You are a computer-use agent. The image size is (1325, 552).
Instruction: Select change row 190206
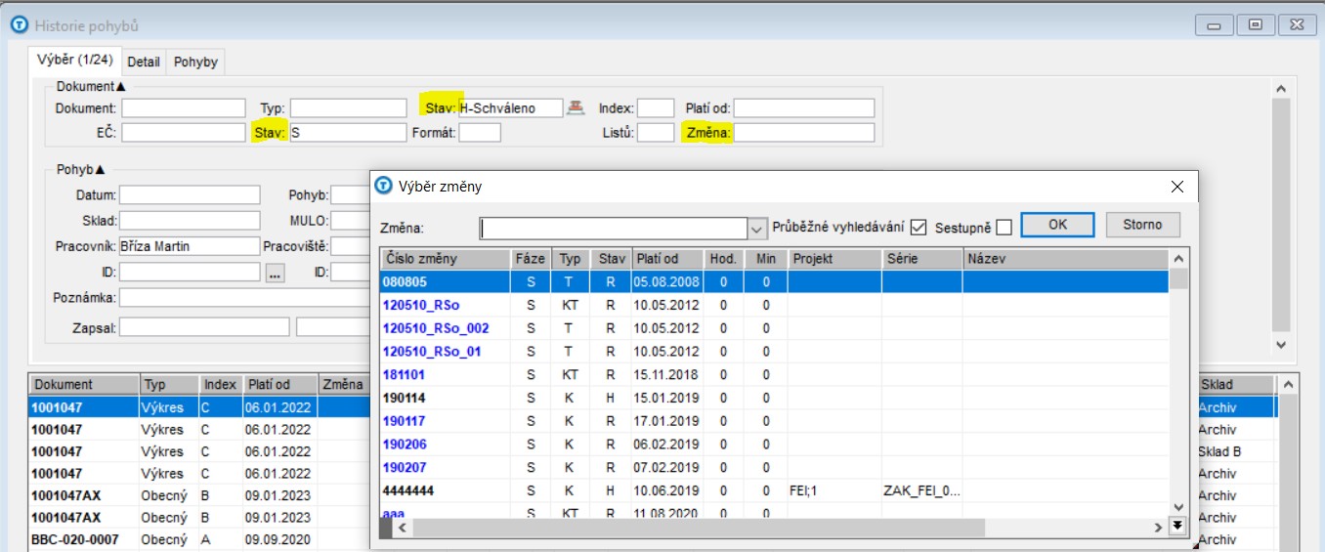click(774, 445)
